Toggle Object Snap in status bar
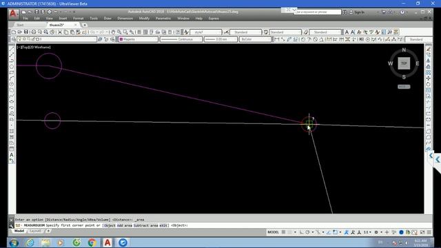This screenshot has height=248, width=441. pyautogui.click(x=335, y=232)
